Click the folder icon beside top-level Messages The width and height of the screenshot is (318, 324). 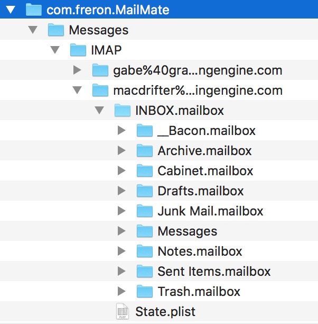(x=56, y=30)
